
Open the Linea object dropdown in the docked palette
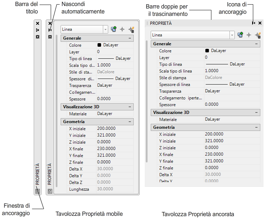(232, 35)
